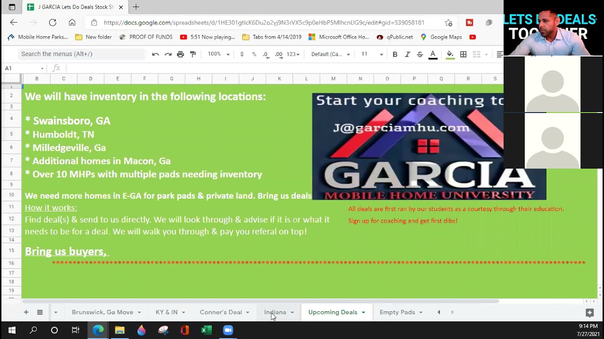Open the All Sheets list icon
The height and width of the screenshot is (339, 604).
click(x=40, y=312)
